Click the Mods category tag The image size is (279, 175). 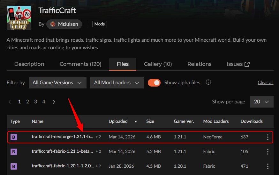pos(100,24)
